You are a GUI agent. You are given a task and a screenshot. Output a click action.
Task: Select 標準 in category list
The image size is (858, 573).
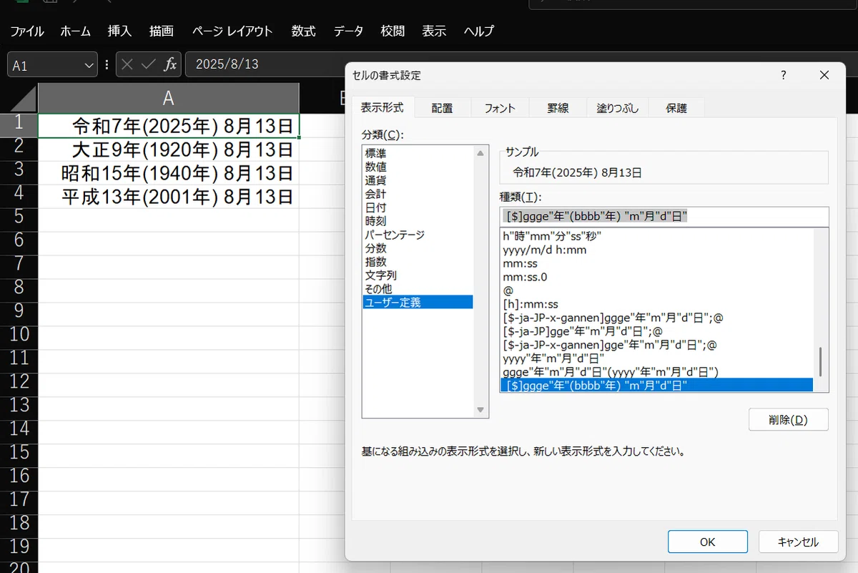click(418, 153)
